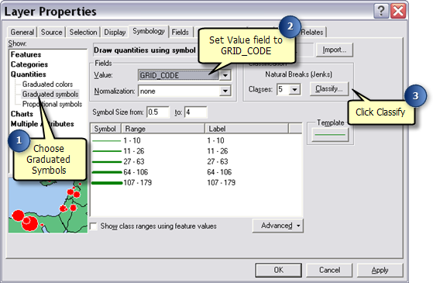Click the Template line symbol button
Image resolution: width=433 pixels, height=283 pixels.
pyautogui.click(x=330, y=135)
